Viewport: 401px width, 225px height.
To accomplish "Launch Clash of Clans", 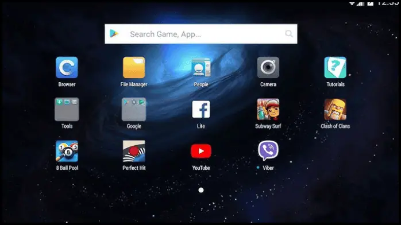I will point(336,109).
